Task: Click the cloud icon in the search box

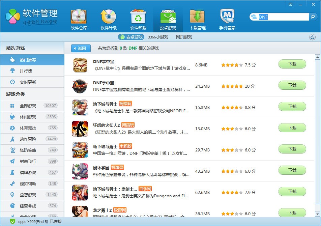Action: coord(254,17)
